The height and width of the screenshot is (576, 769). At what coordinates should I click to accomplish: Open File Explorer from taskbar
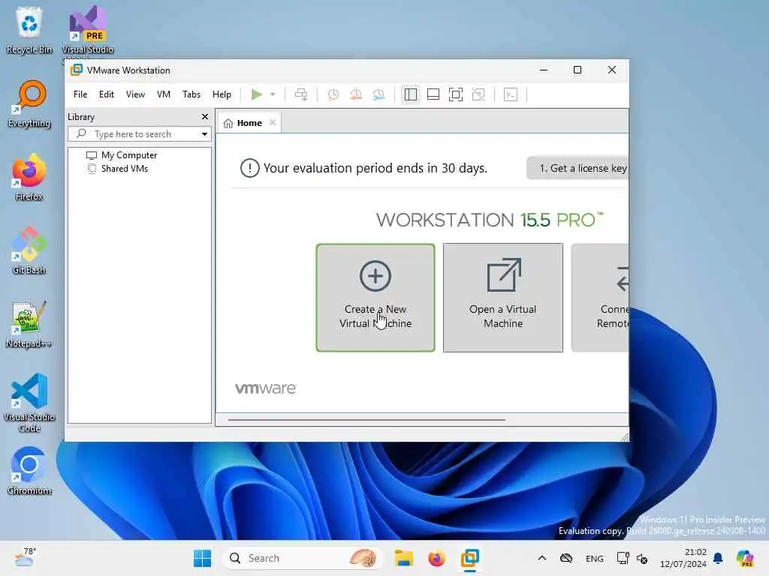(x=403, y=558)
